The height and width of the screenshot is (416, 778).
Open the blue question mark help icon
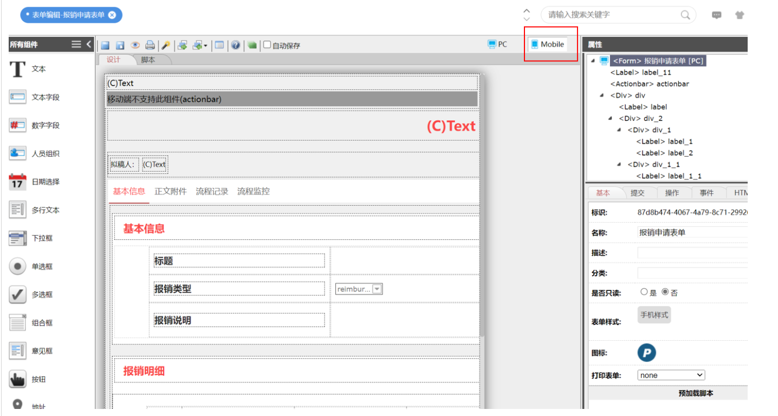coord(236,45)
